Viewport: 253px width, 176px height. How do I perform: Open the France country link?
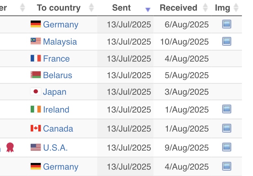click(x=56, y=59)
